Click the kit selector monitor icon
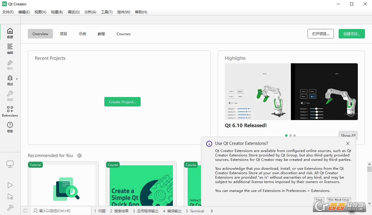Screen dimensions: 372x215 pyautogui.click(x=10, y=164)
